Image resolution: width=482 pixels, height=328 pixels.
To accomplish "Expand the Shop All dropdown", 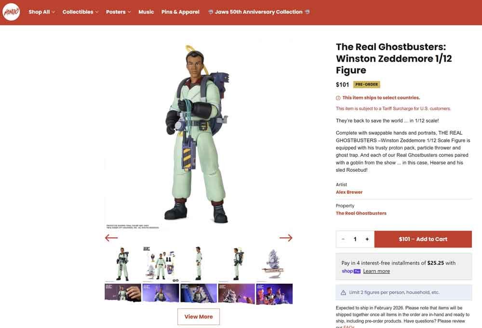I will point(41,12).
